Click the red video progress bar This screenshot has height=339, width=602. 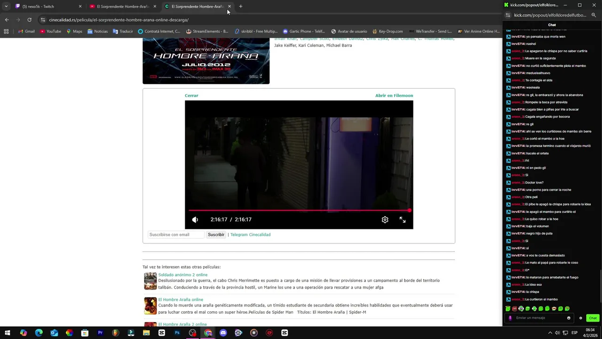pos(299,210)
